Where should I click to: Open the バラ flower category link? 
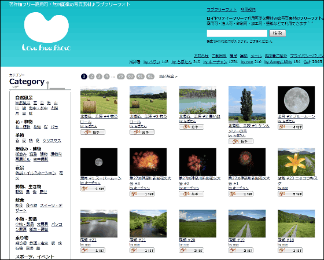(x=54, y=127)
